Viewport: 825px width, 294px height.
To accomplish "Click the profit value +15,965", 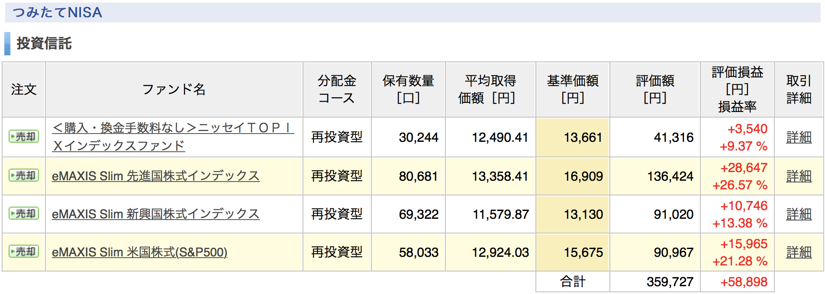I will (x=744, y=244).
